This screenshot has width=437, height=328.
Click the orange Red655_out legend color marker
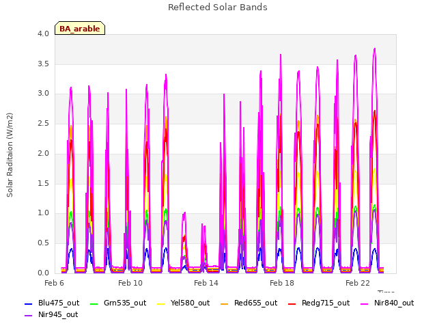[x=225, y=303]
